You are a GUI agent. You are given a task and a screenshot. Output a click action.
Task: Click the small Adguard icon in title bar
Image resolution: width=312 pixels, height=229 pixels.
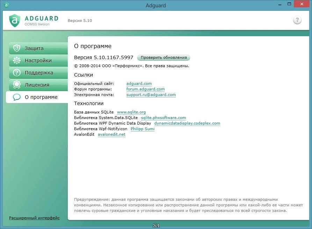6,5
